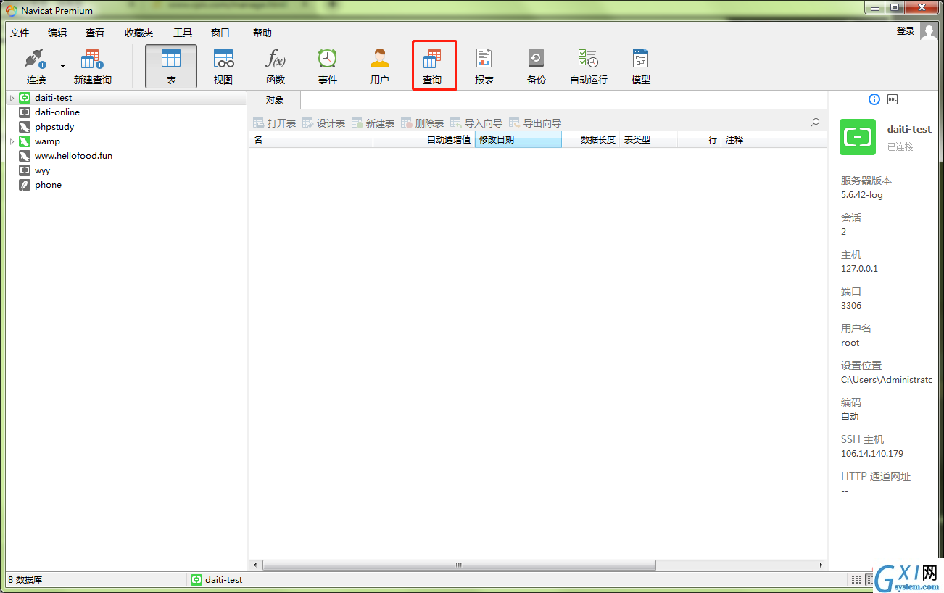Select phpstudy in the connection tree
This screenshot has width=944, height=593.
(x=54, y=127)
